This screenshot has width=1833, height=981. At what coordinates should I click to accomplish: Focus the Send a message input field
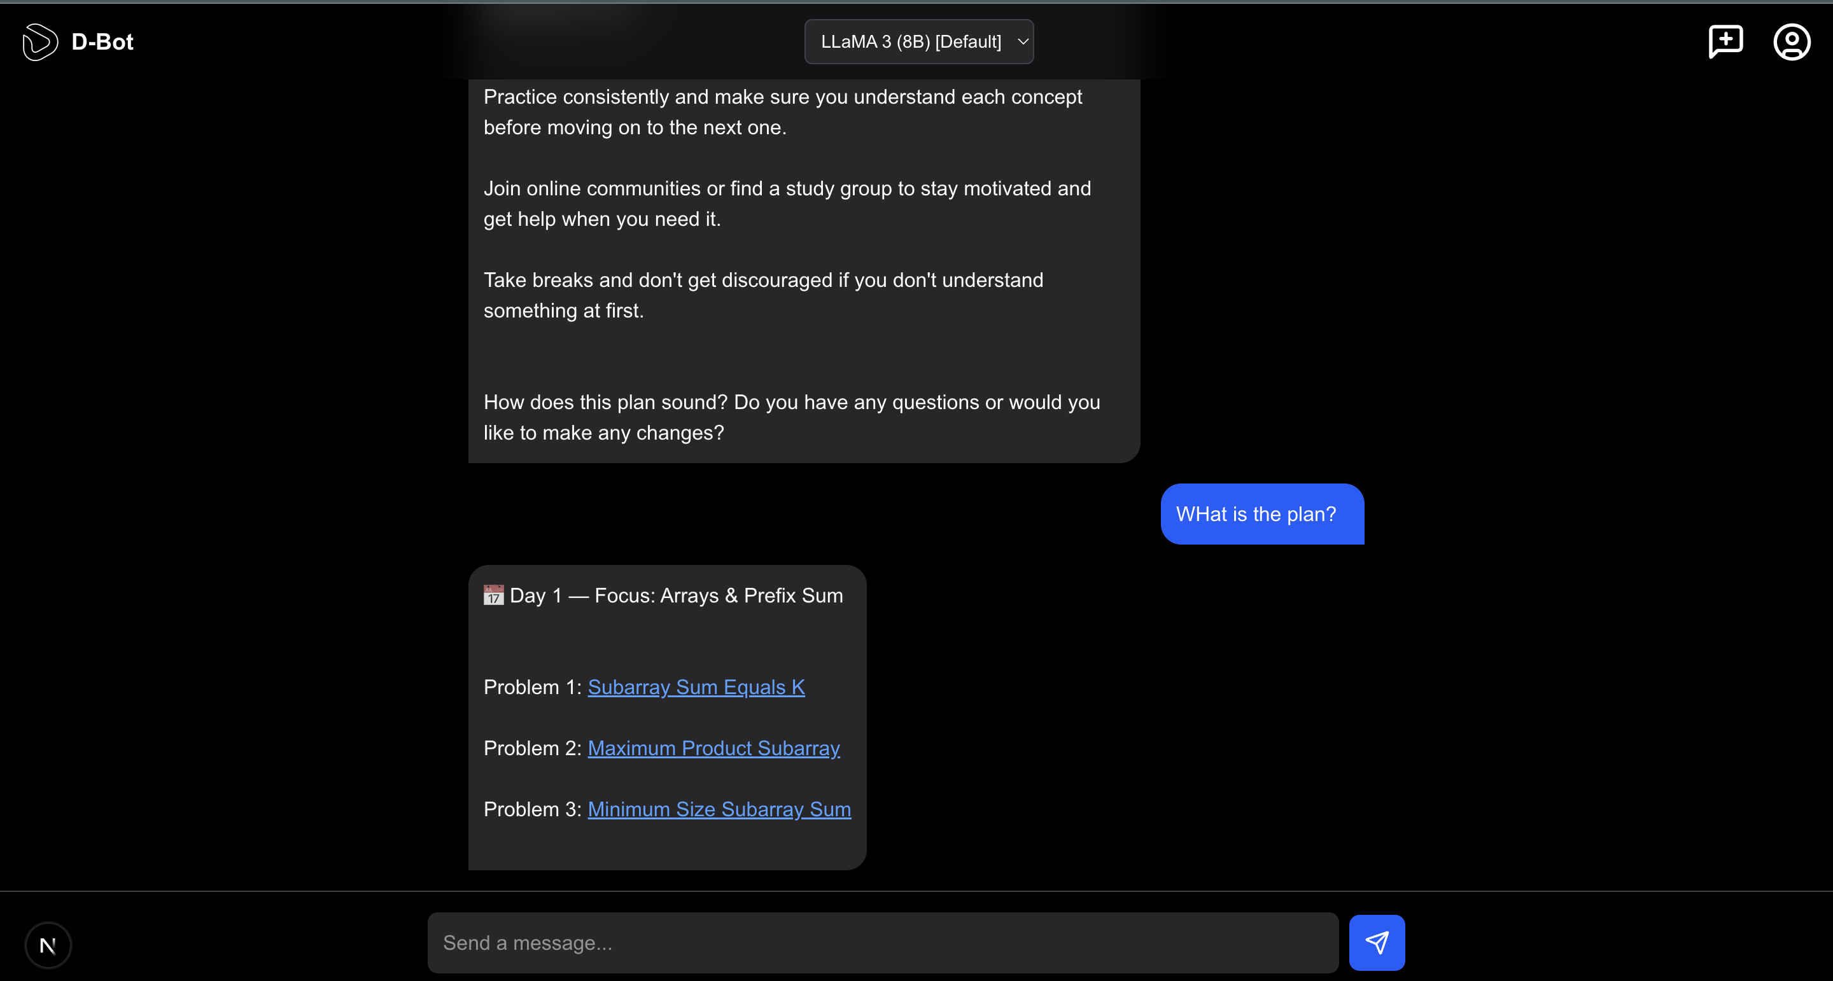point(882,943)
